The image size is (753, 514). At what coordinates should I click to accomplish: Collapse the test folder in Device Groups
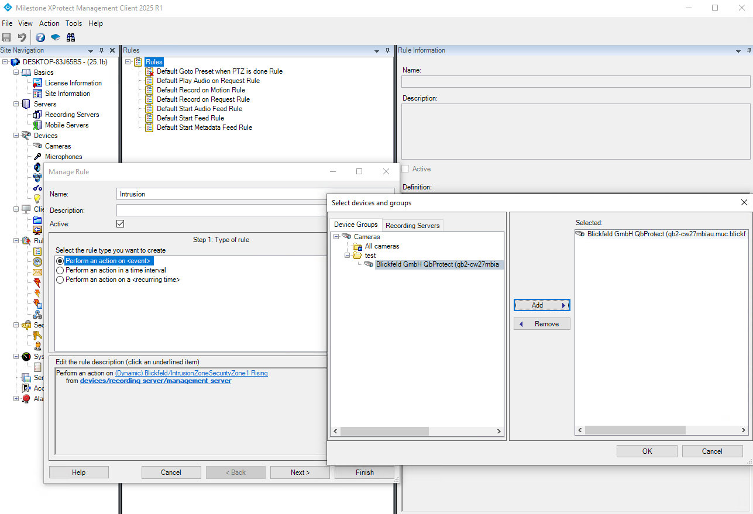tap(347, 256)
